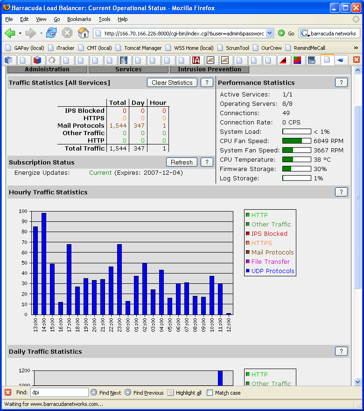Switch to the tab with blue cube icon
The image size is (364, 411).
tap(8, 60)
